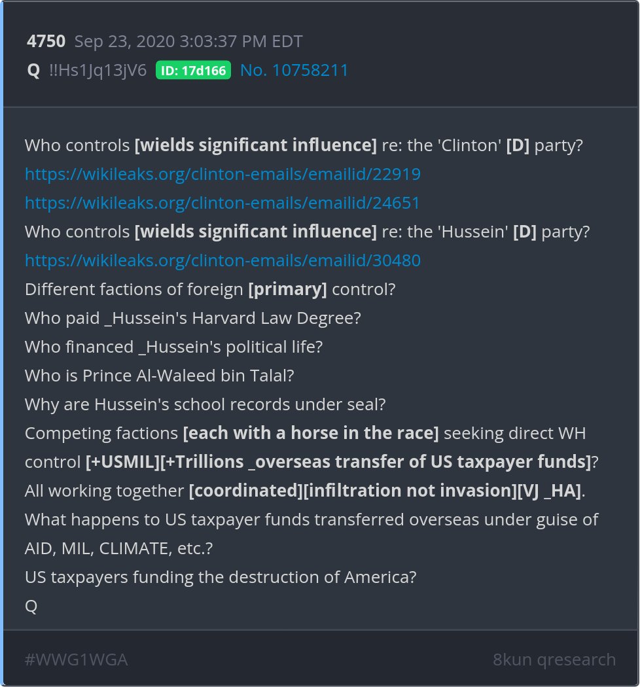Click "US taxpayers funding the destruction of America?" line

coord(221,577)
